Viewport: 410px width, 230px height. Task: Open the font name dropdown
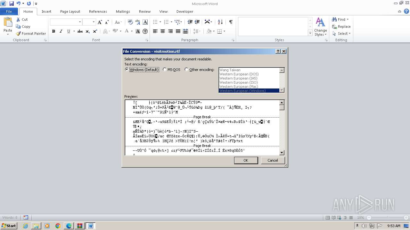80,22
